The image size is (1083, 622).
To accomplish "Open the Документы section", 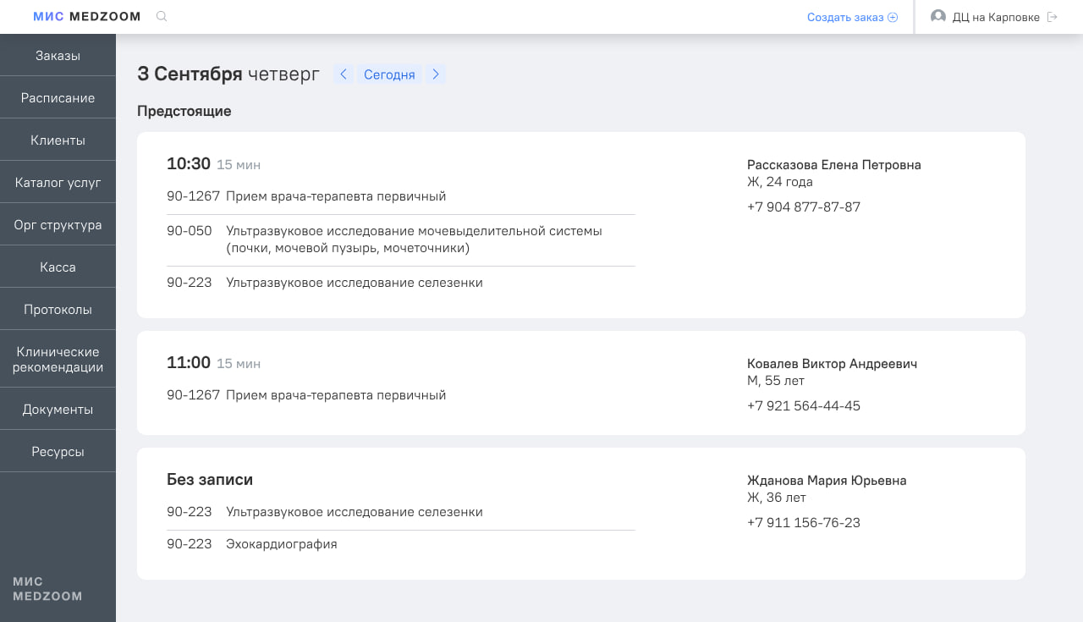I will tap(57, 409).
